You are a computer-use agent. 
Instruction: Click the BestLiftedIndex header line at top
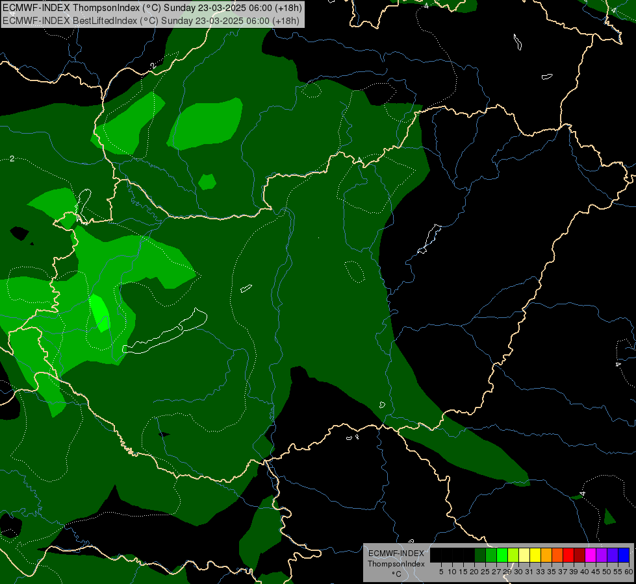click(151, 21)
